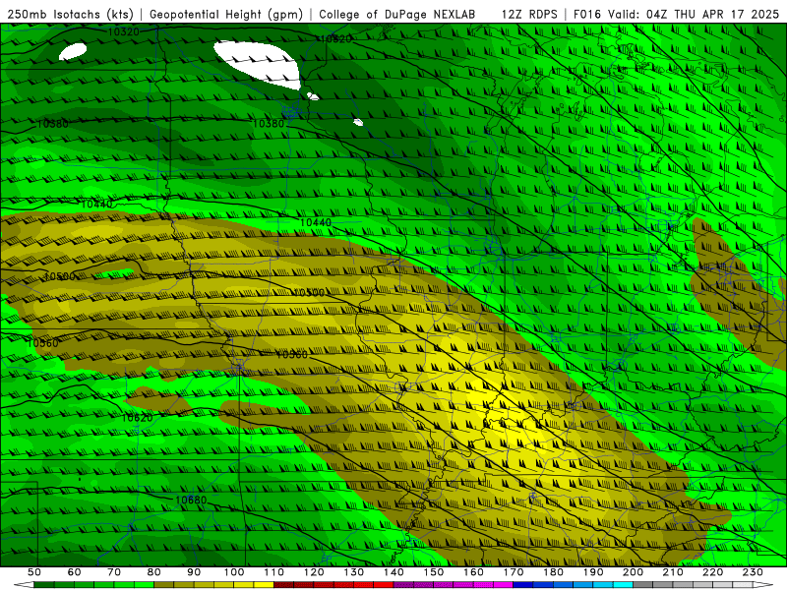Viewport: 787px width, 590px height.
Task: Click the 'College of DuPage NEXLAB' text
Action: click(x=397, y=15)
